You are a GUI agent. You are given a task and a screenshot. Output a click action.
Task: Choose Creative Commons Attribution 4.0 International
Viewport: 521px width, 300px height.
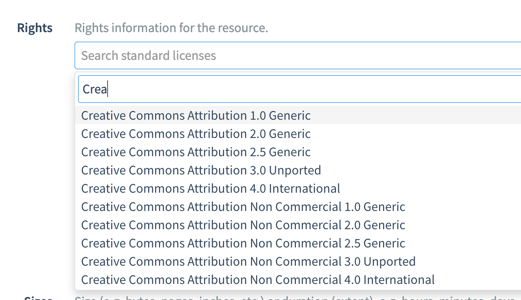(x=211, y=188)
